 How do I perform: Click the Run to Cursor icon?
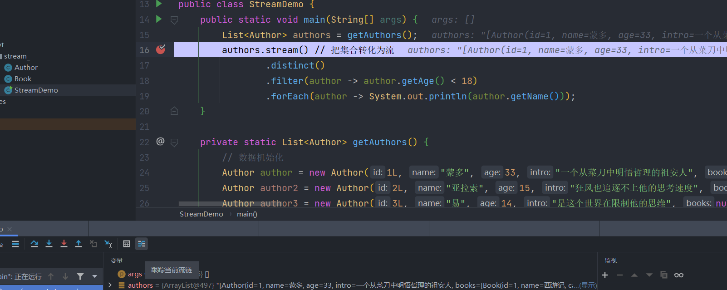108,244
